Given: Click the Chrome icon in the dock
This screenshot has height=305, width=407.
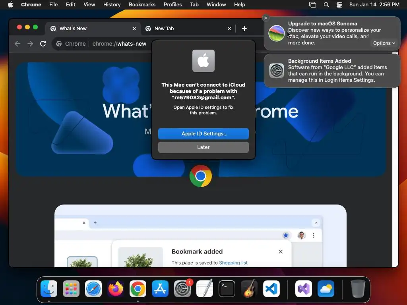Looking at the screenshot, I should [x=138, y=289].
